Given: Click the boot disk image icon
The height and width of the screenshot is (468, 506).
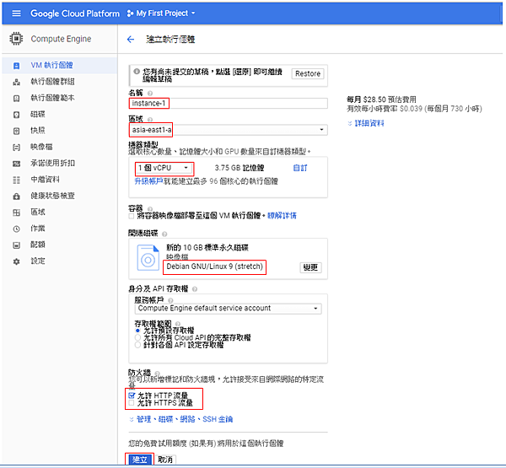Looking at the screenshot, I should tap(148, 257).
